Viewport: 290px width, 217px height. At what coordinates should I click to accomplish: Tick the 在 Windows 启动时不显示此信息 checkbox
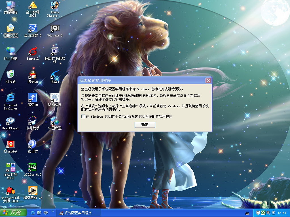click(83, 117)
